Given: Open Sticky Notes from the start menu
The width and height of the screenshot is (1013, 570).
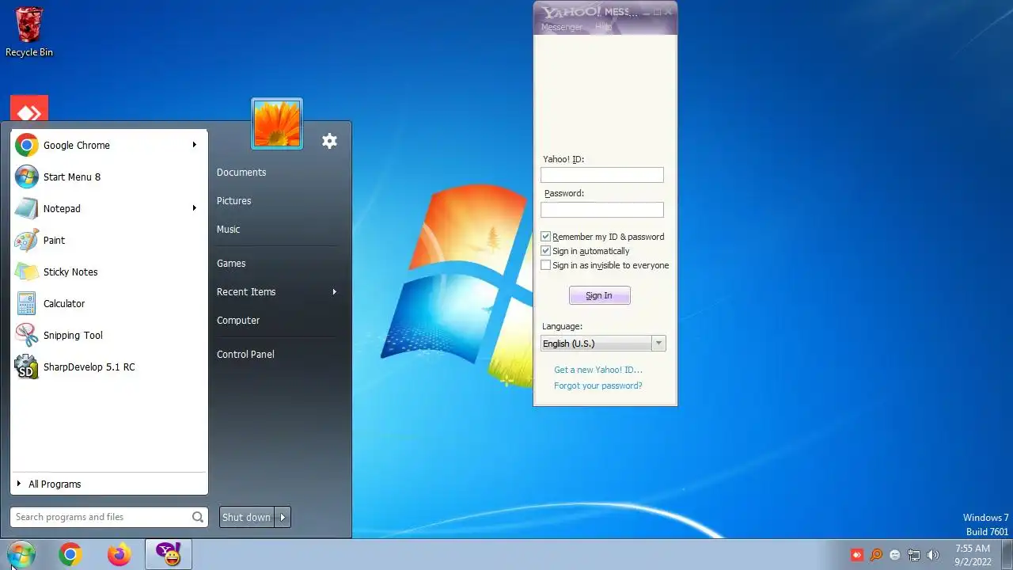Looking at the screenshot, I should (x=108, y=272).
